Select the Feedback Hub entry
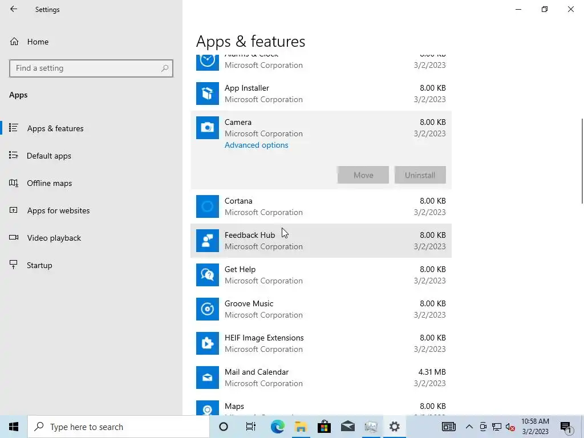The image size is (584, 438). coord(321,241)
